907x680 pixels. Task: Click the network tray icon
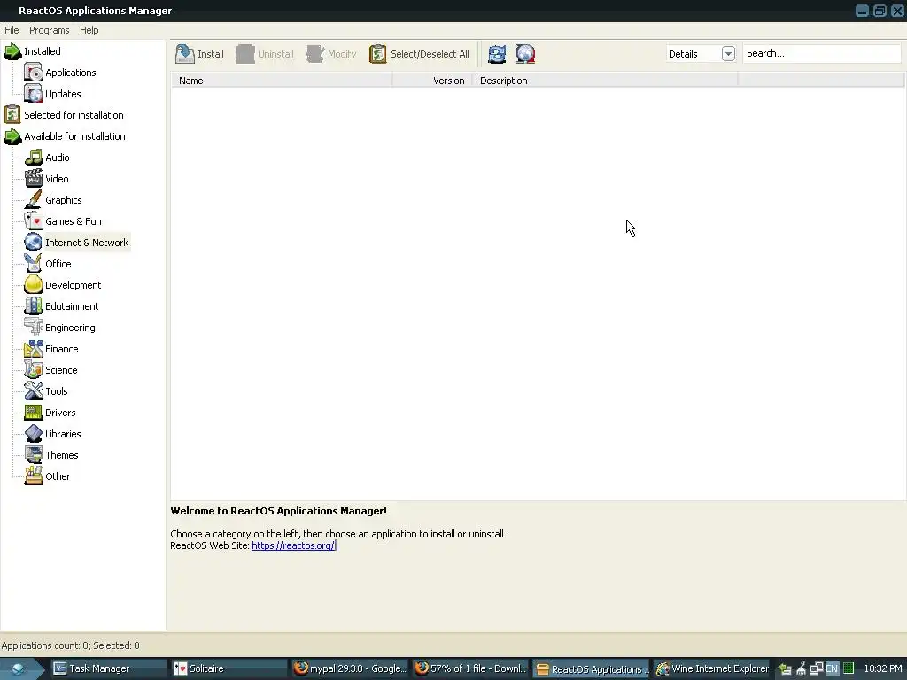[x=816, y=668]
